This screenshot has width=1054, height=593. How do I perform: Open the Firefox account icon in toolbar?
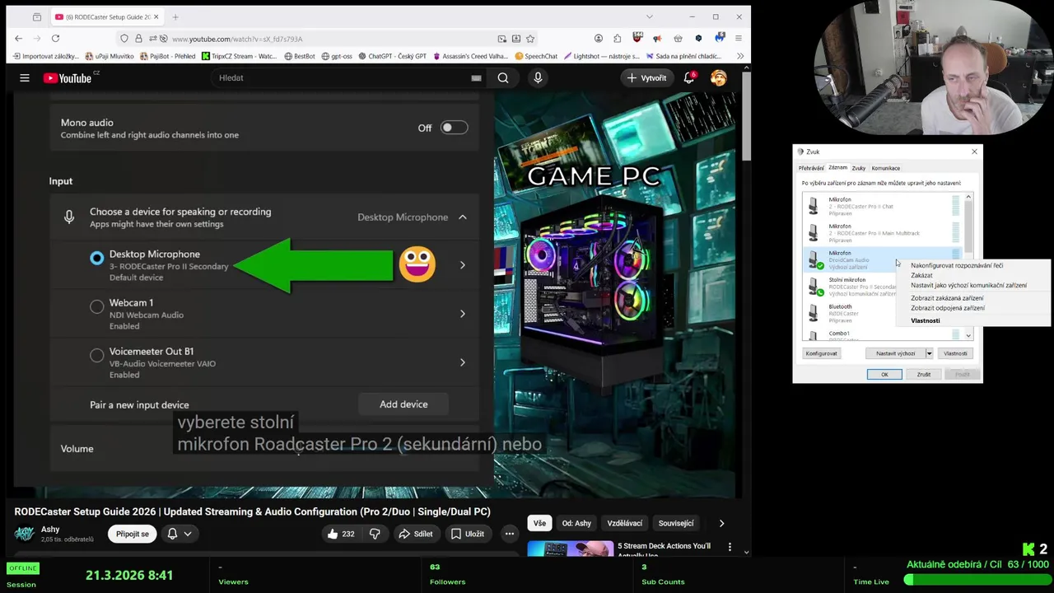599,39
